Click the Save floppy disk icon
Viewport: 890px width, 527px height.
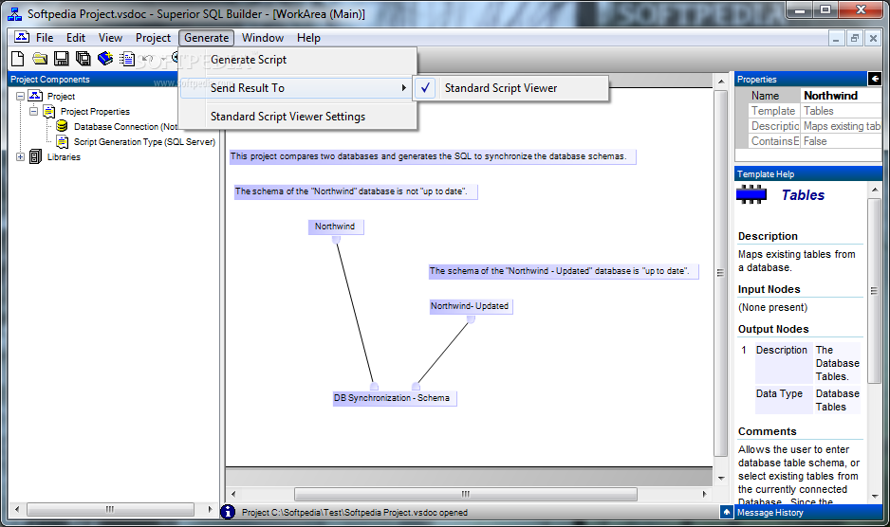(62, 59)
